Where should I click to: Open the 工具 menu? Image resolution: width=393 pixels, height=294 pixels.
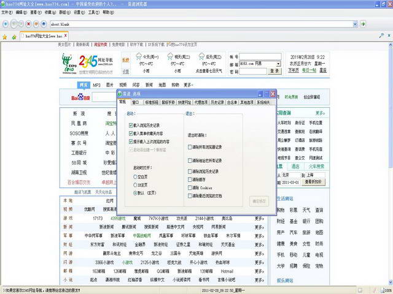click(x=94, y=12)
